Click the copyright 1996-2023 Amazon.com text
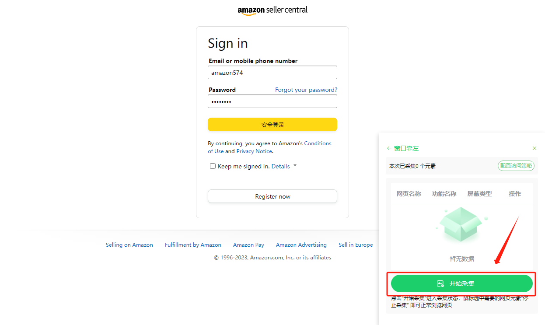The image size is (545, 325). click(x=272, y=258)
